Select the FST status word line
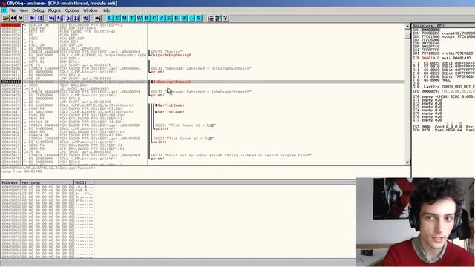The height and width of the screenshot is (267, 475). [443, 127]
